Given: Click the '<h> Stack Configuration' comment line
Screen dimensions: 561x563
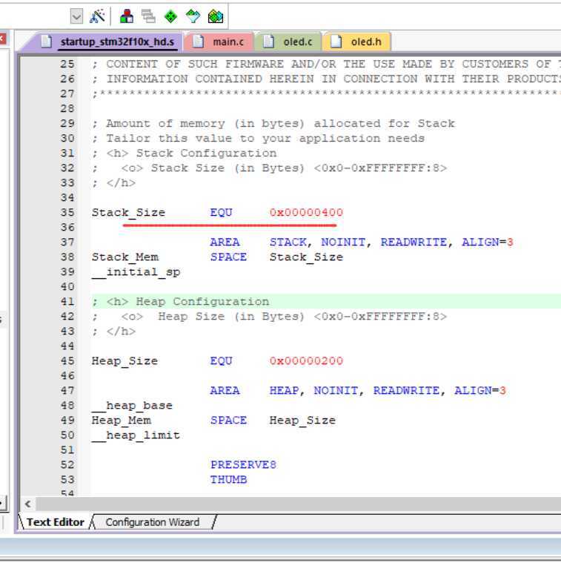Looking at the screenshot, I should coord(185,154).
